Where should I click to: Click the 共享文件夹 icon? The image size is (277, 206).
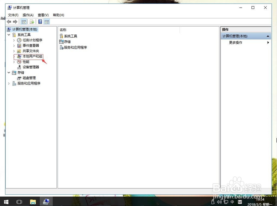pos(19,51)
